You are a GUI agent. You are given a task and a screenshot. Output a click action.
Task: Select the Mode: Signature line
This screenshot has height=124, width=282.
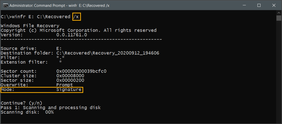coord(42,90)
